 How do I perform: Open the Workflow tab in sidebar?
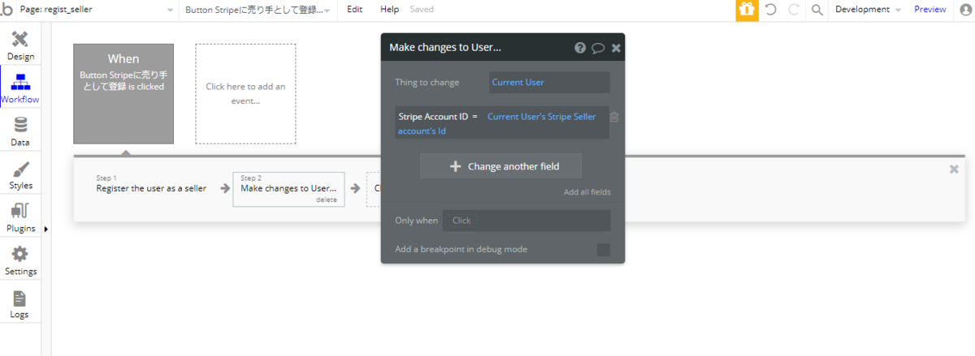(20, 90)
